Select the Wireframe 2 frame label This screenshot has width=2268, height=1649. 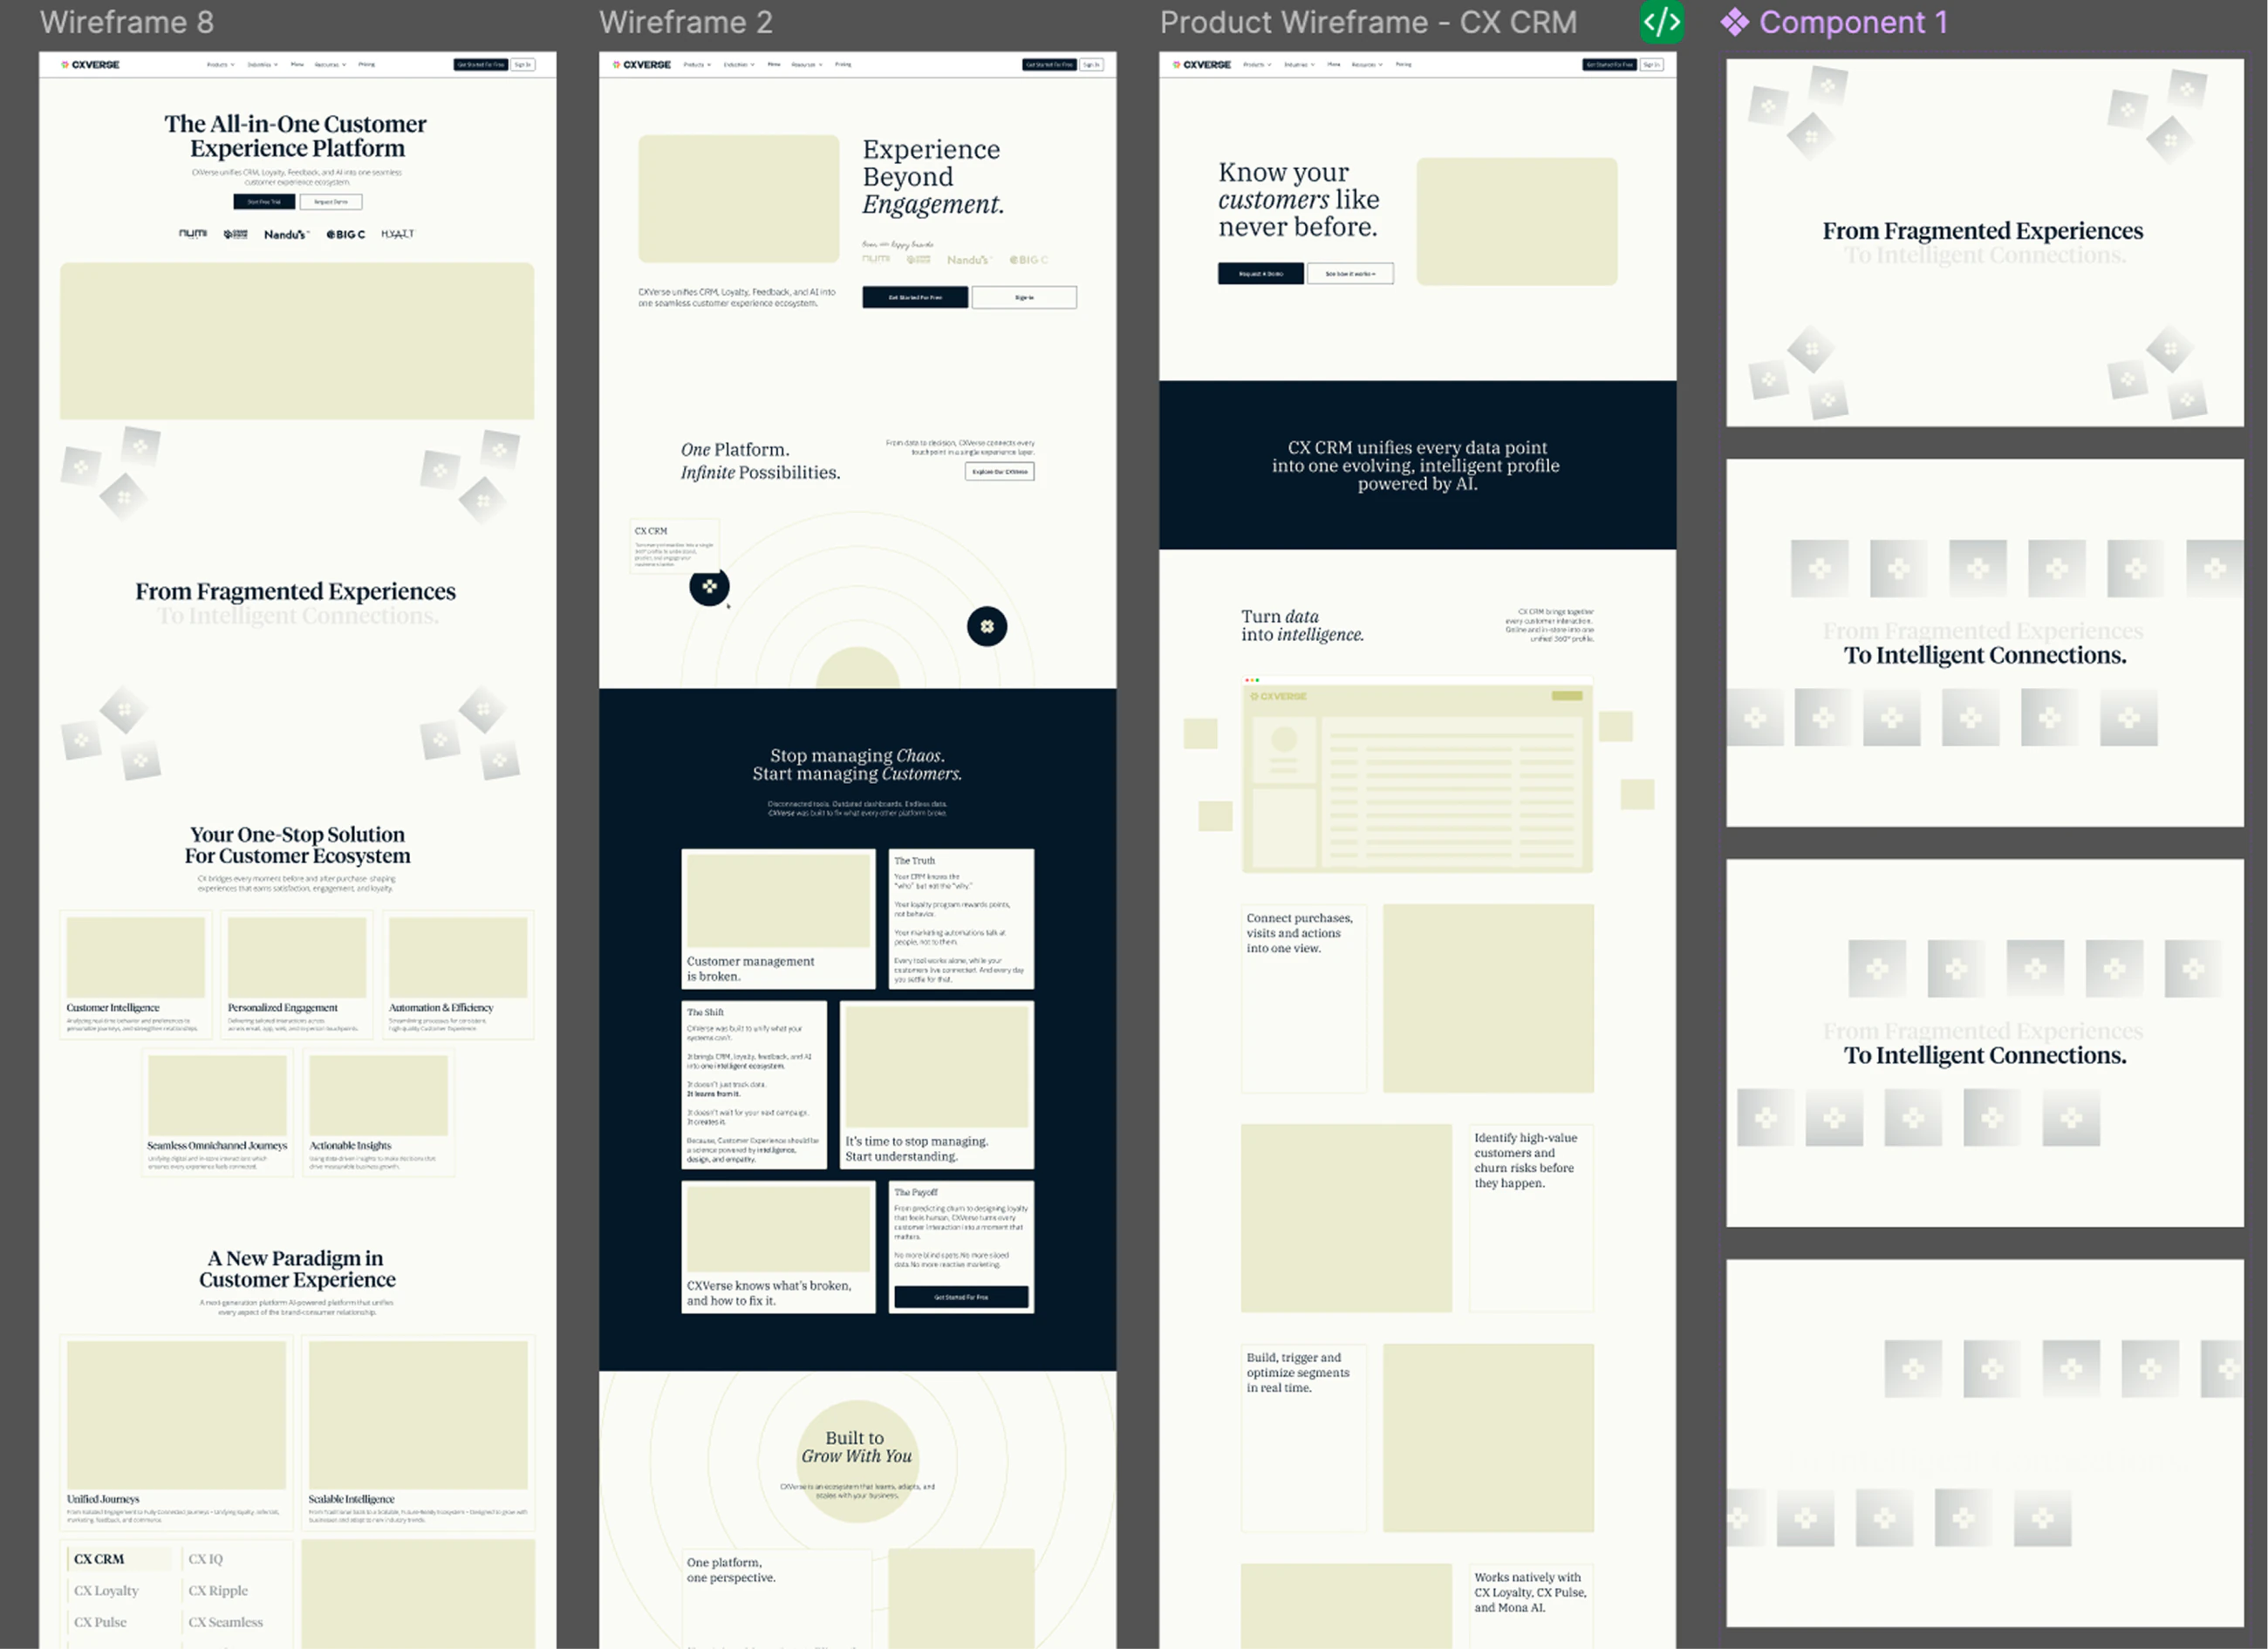coord(686,22)
